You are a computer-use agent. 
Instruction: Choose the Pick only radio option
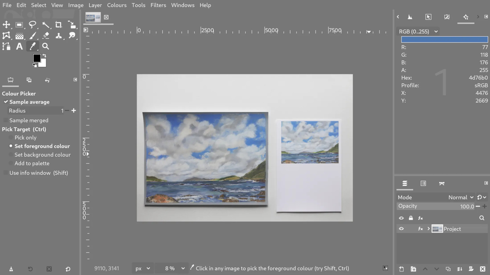[11, 137]
